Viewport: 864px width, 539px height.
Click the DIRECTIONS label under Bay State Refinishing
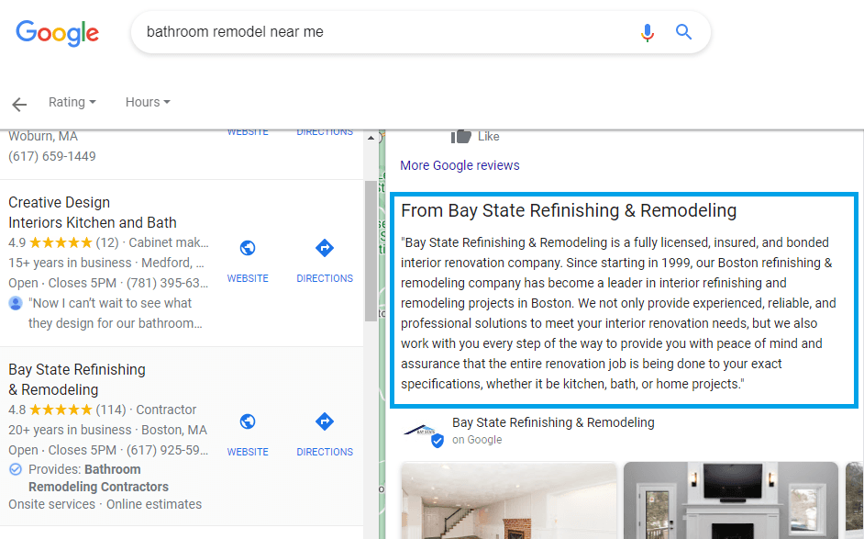coord(325,452)
